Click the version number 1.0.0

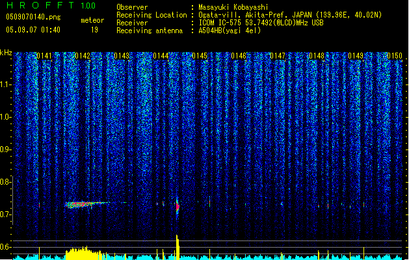(88, 5)
